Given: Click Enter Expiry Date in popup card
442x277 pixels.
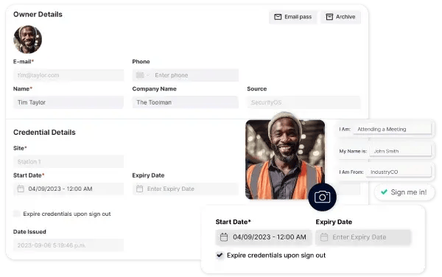Looking at the screenshot, I should tap(363, 237).
